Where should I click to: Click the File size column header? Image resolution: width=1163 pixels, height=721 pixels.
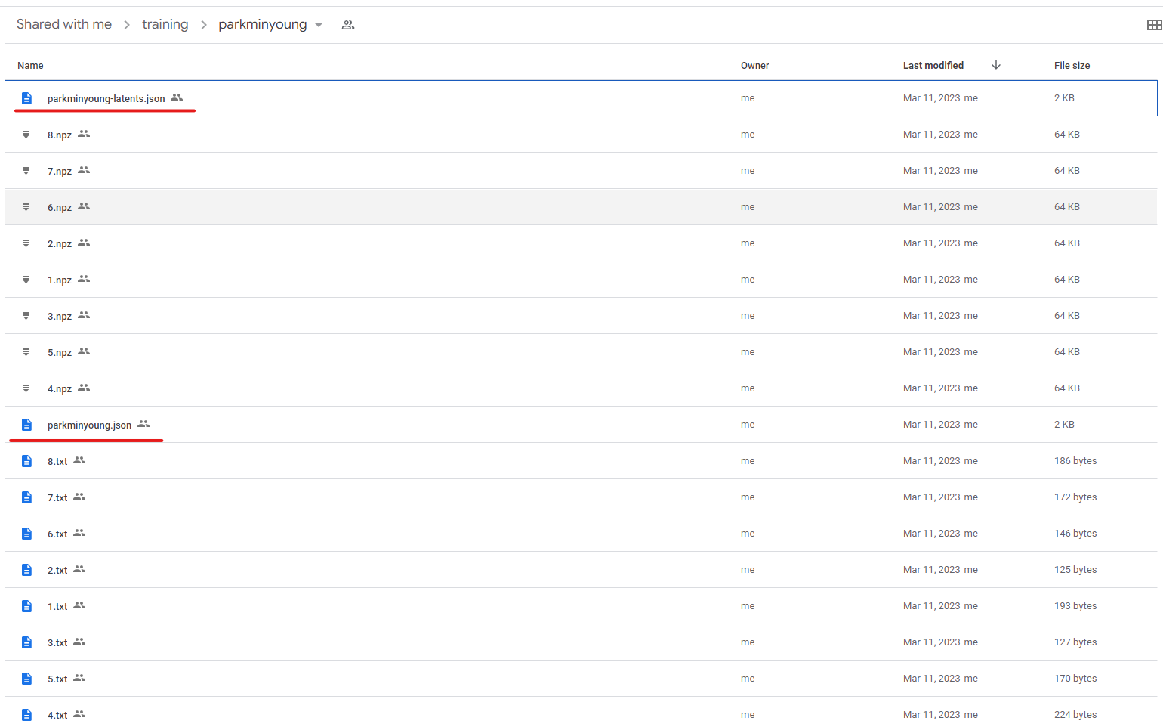click(1072, 65)
